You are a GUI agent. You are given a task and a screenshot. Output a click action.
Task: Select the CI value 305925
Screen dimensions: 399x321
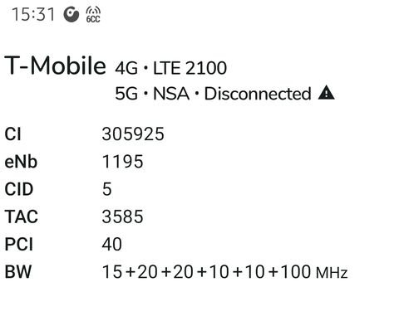133,134
